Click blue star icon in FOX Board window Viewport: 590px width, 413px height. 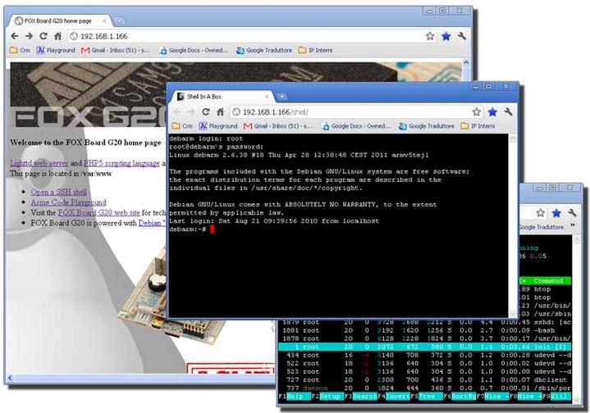pos(446,36)
